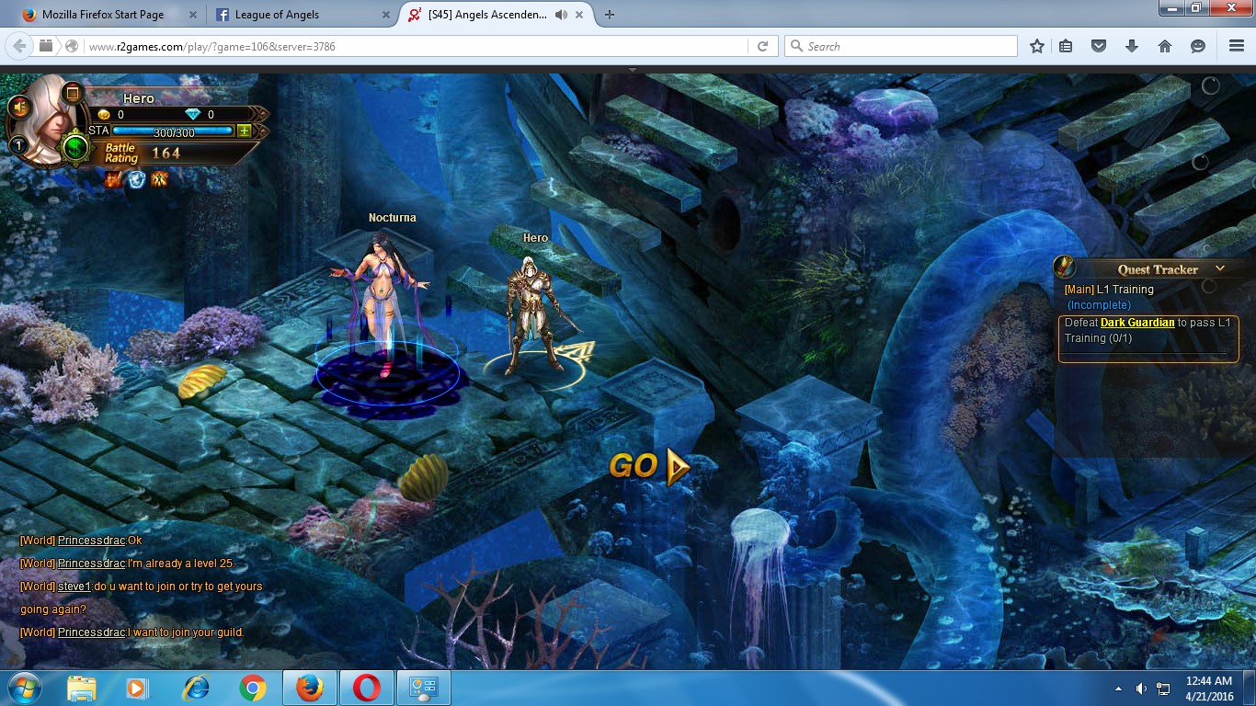
Task: Toggle fullscreen with the square icon by portrait
Action: pyautogui.click(x=72, y=92)
